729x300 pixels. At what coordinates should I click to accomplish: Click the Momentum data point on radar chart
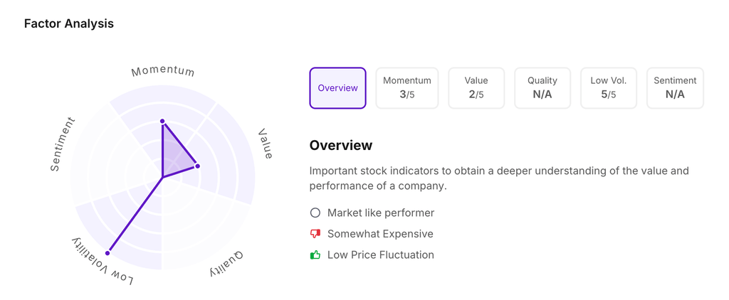[162, 122]
